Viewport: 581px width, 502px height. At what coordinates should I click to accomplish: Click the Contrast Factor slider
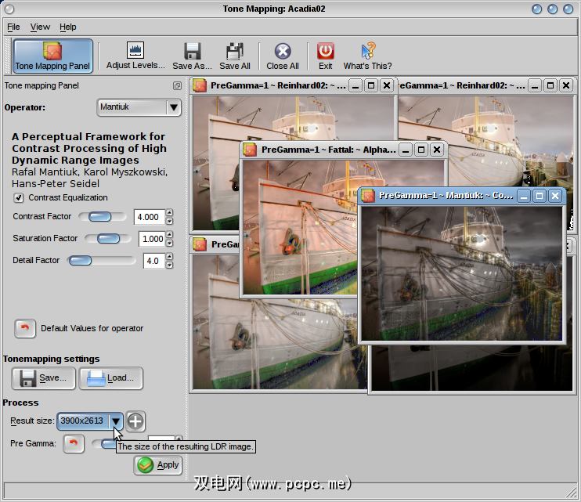(x=102, y=216)
